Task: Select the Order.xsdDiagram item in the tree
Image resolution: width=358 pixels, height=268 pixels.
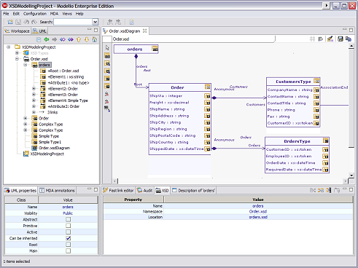Action: coord(54,148)
